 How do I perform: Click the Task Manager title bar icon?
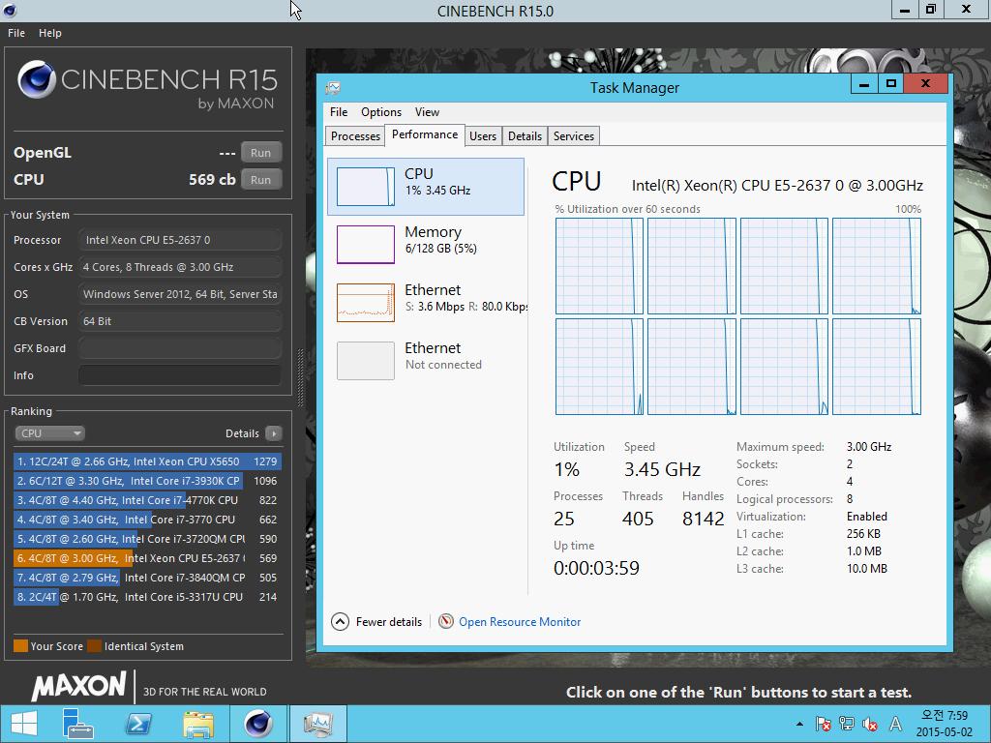[x=333, y=88]
